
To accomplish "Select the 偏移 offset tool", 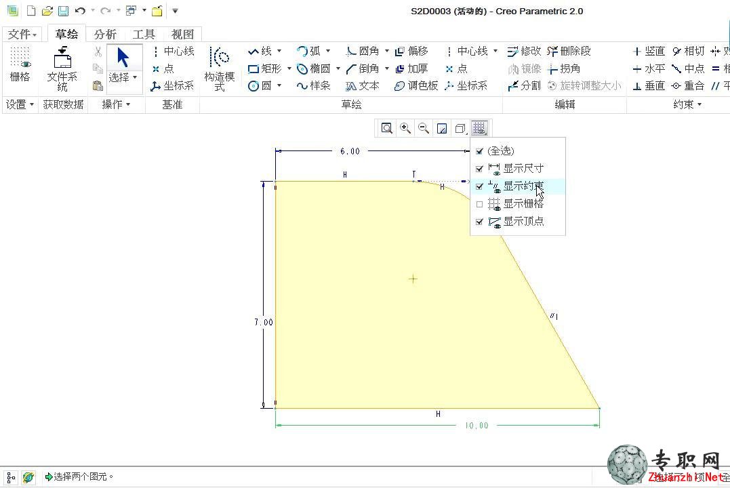I will pos(411,52).
